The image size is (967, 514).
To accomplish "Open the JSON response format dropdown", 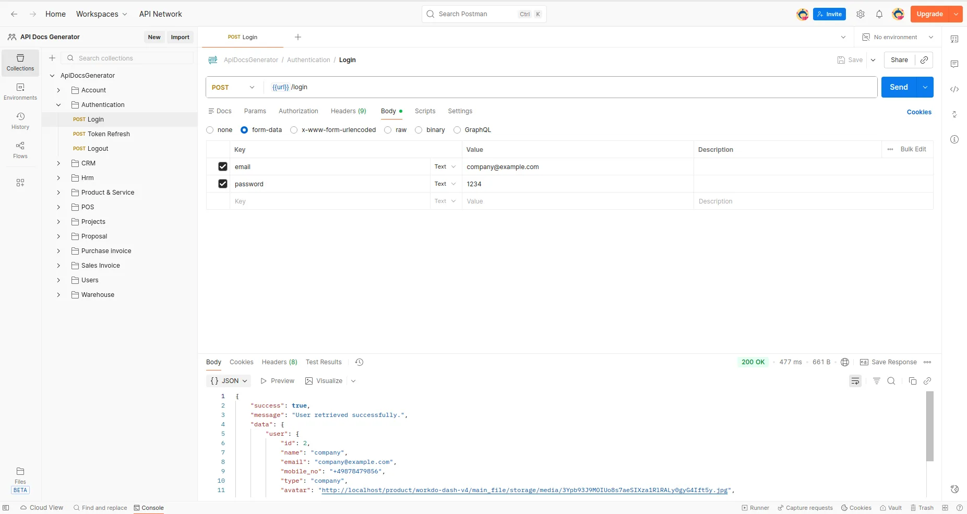I will click(x=229, y=381).
